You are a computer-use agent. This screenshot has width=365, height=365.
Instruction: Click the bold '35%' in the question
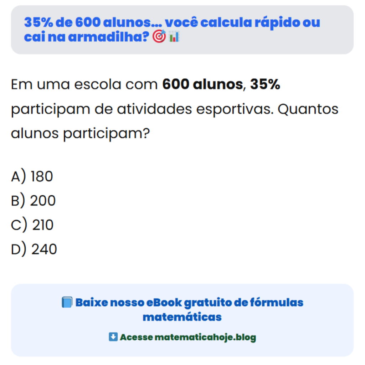click(265, 85)
